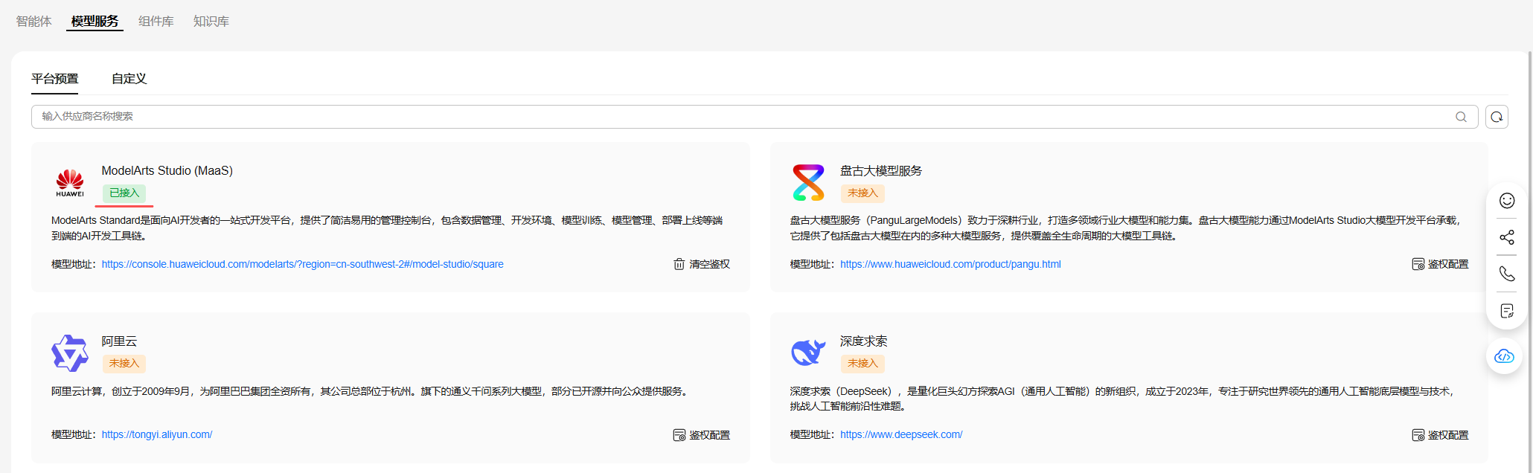Open the 组件库 tab

click(156, 22)
